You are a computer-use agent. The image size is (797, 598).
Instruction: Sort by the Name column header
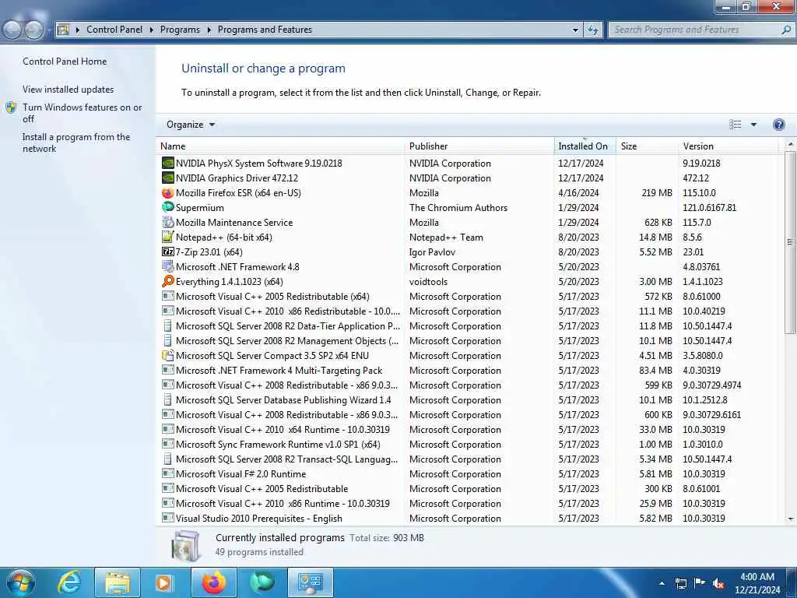point(280,146)
